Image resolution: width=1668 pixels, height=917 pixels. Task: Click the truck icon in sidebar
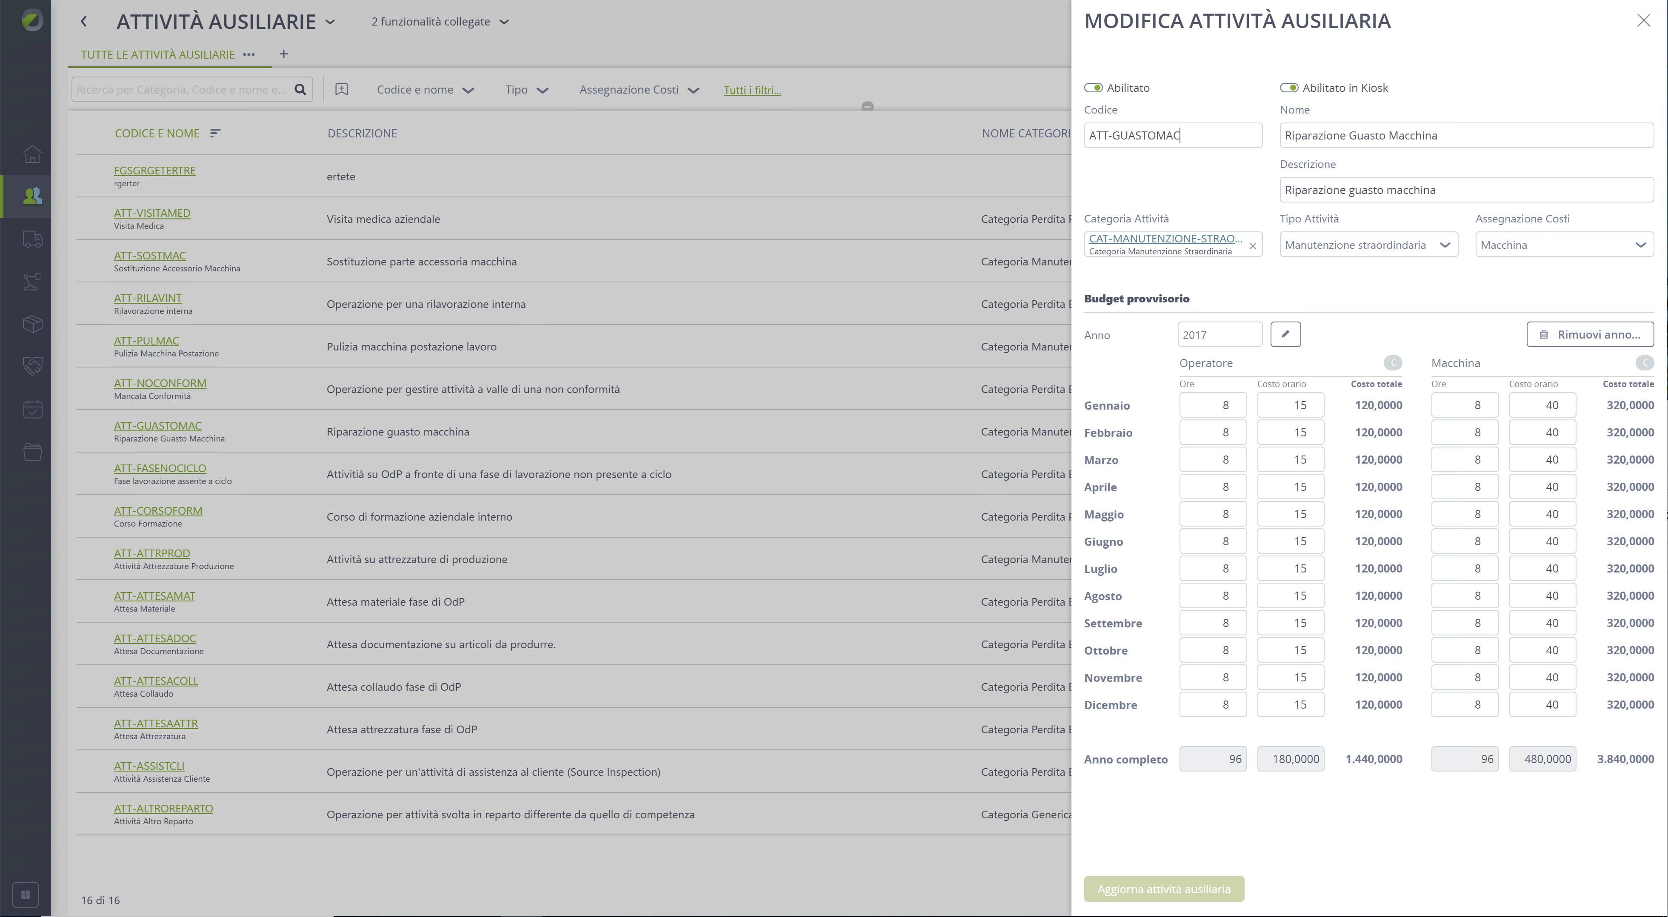(32, 239)
